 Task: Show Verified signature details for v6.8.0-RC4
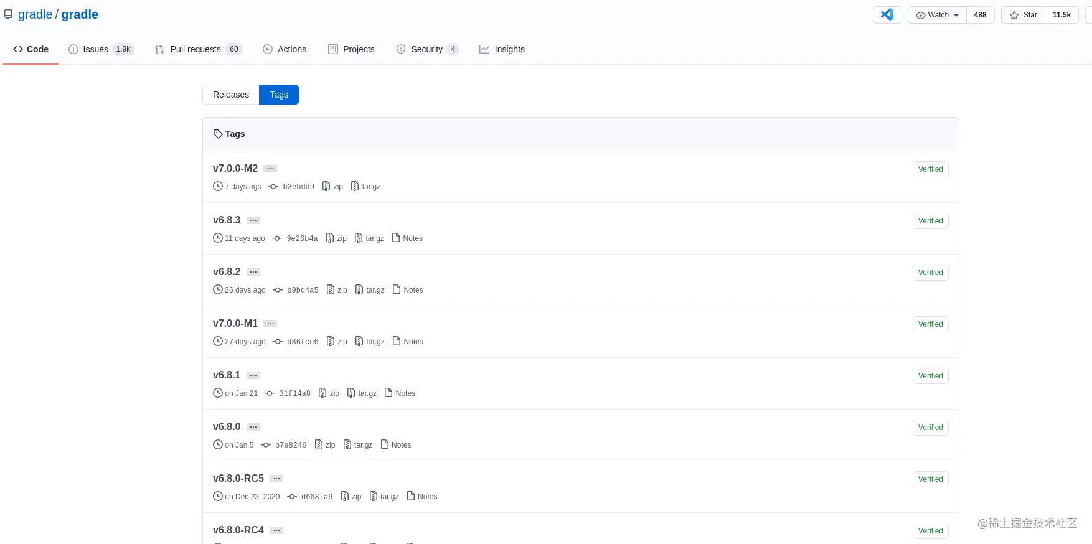tap(931, 531)
